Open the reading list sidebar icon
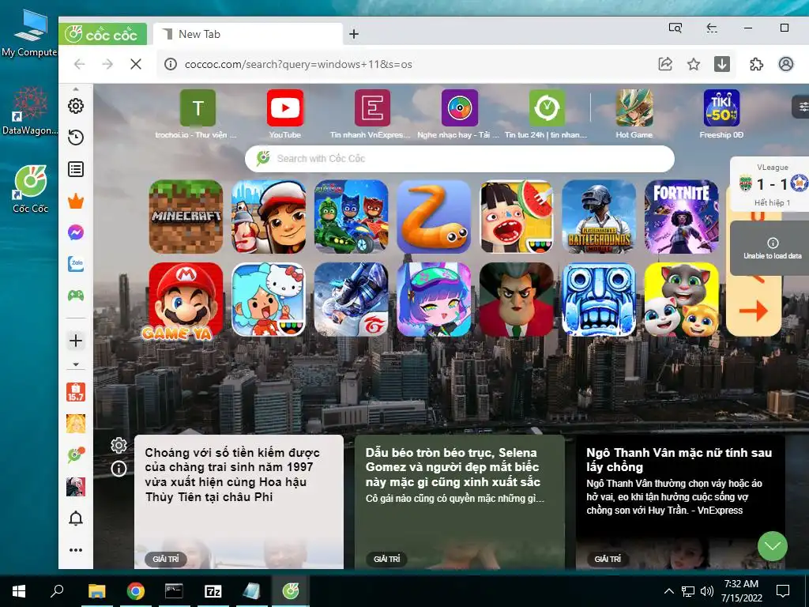The width and height of the screenshot is (809, 607). [76, 169]
